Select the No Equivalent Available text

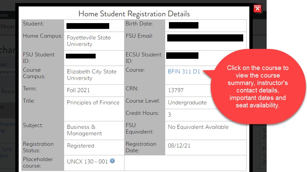pos(198,127)
